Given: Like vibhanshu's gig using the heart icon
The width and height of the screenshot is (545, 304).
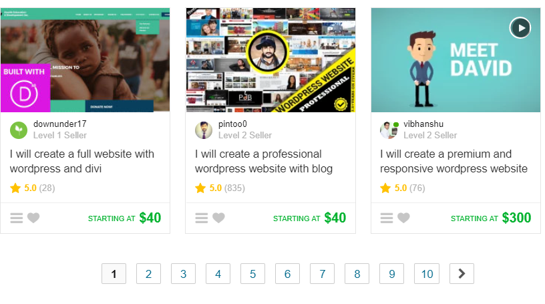Looking at the screenshot, I should click(x=403, y=218).
